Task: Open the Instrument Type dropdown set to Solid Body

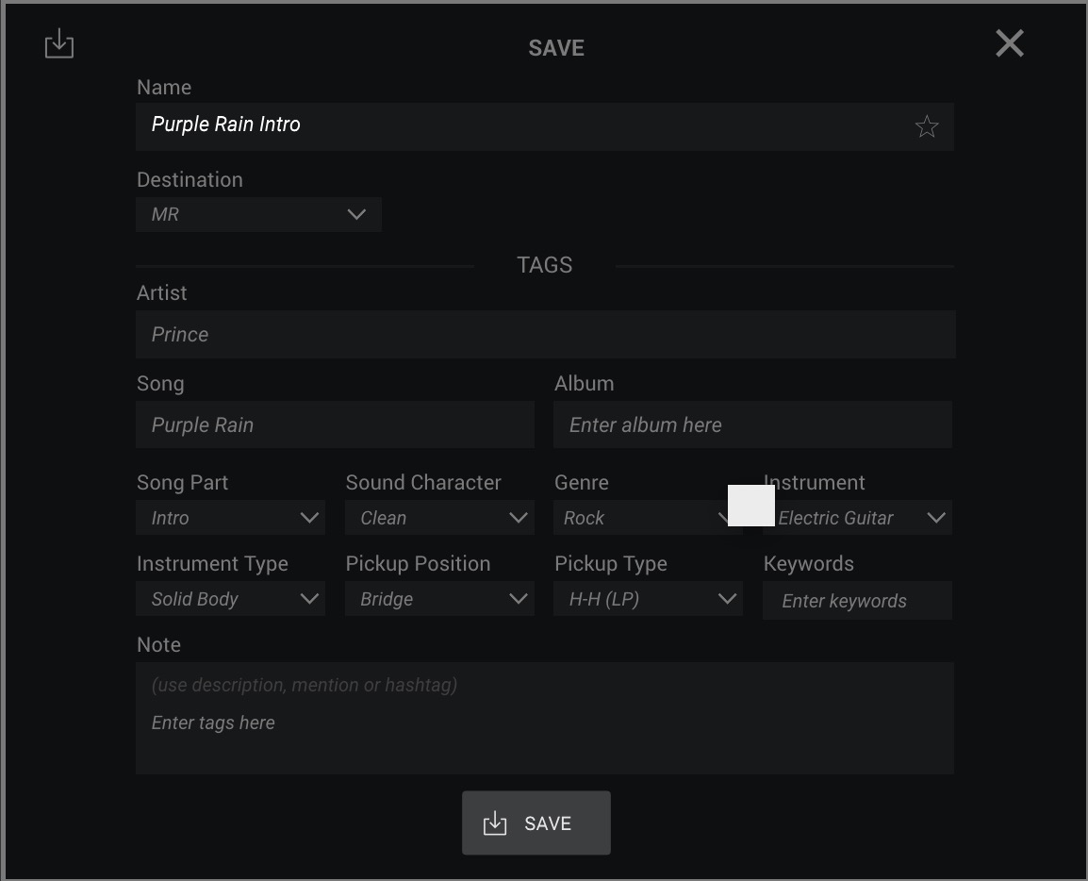Action: 230,598
